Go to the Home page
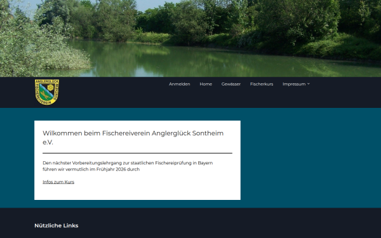This screenshot has height=238, width=381. coord(206,84)
